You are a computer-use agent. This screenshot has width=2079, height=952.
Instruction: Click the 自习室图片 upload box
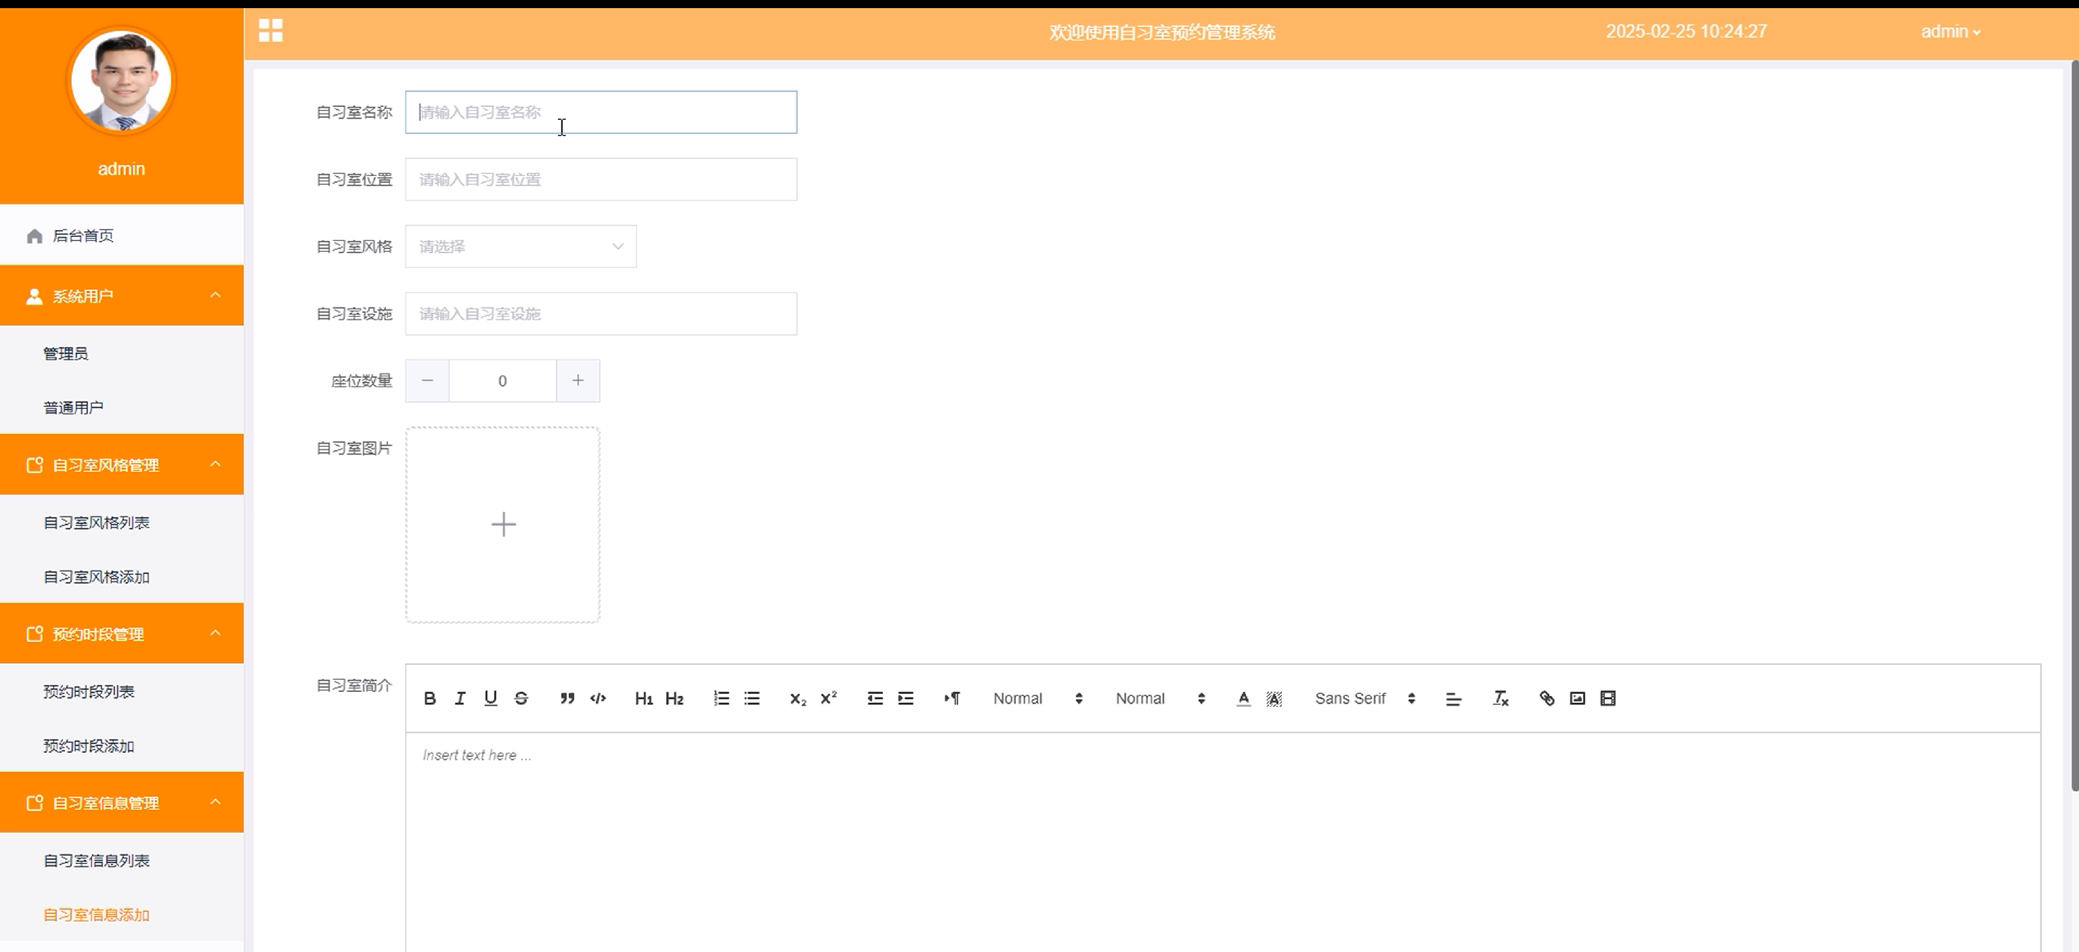(502, 525)
